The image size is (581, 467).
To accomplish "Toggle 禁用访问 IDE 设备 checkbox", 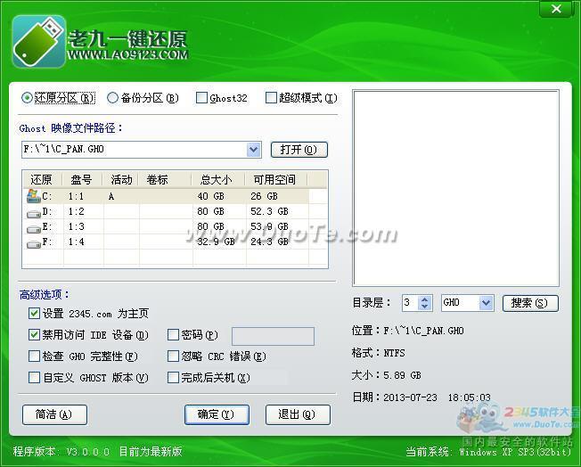I will tap(34, 335).
